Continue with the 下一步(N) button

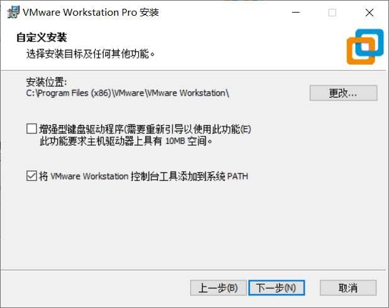(x=276, y=288)
